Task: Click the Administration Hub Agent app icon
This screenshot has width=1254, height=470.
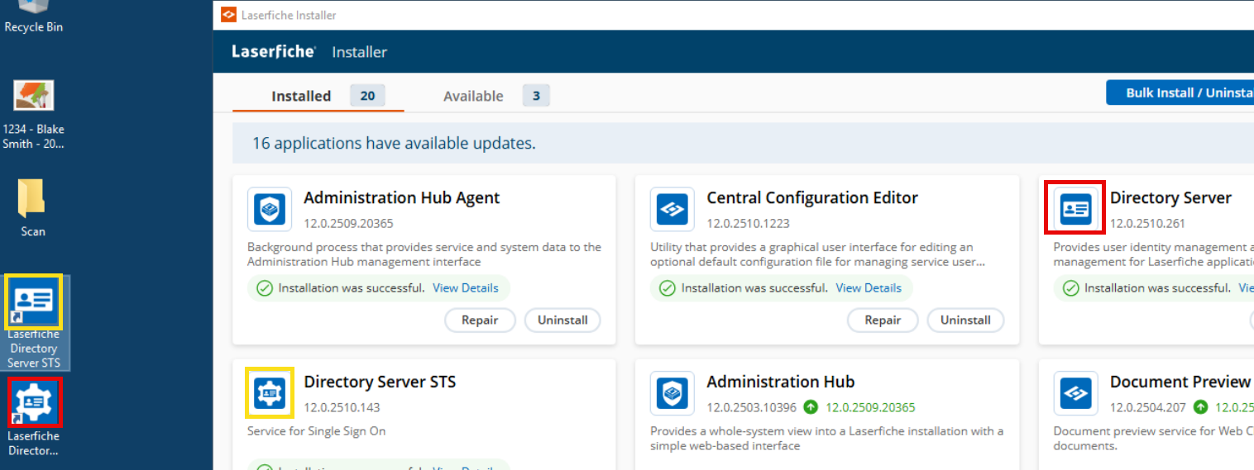Action: coord(270,209)
